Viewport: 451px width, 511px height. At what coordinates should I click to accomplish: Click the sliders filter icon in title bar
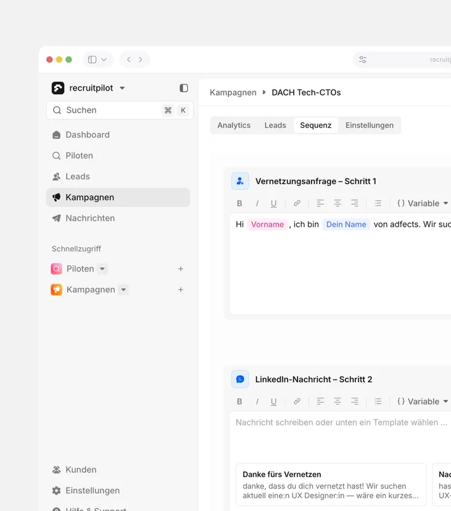click(363, 59)
